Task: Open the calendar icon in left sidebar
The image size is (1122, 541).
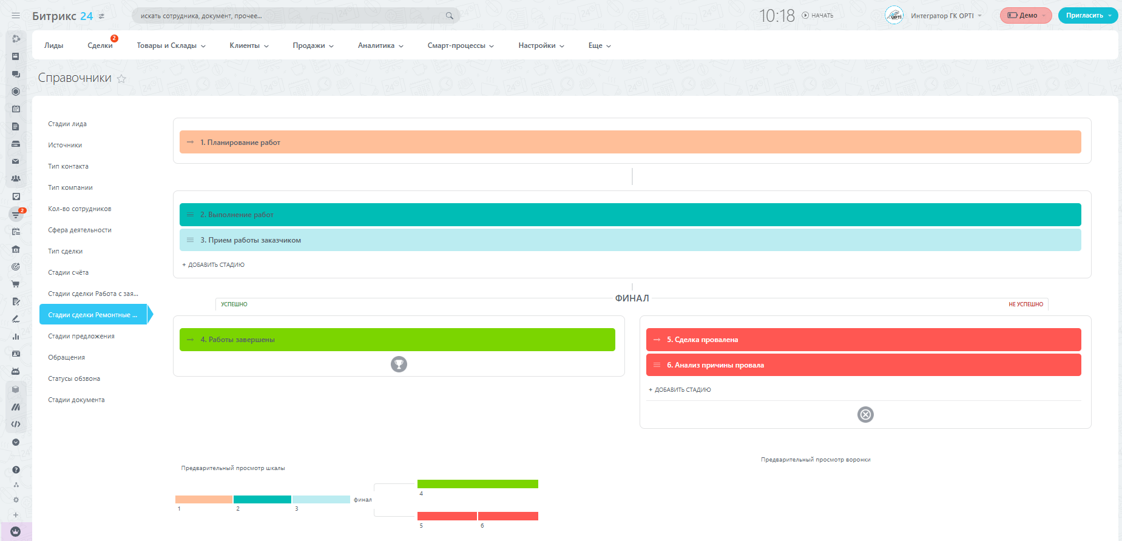Action: click(x=16, y=109)
